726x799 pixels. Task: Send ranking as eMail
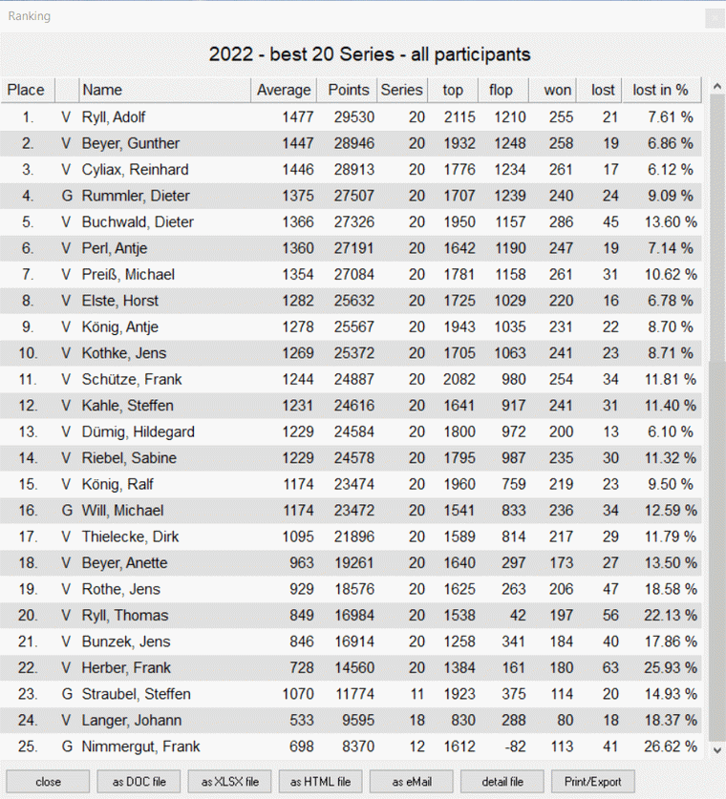click(x=412, y=781)
